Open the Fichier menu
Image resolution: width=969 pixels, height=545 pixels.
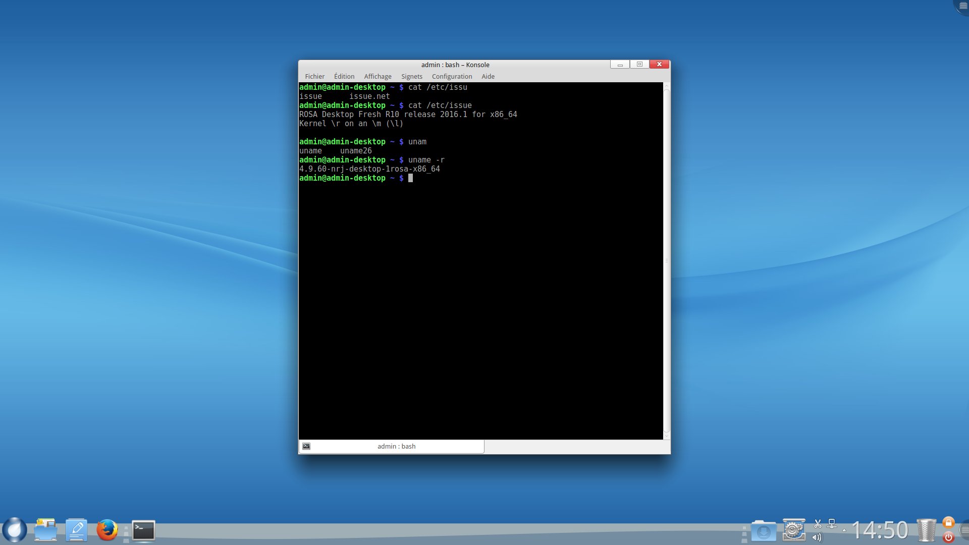[x=314, y=76]
